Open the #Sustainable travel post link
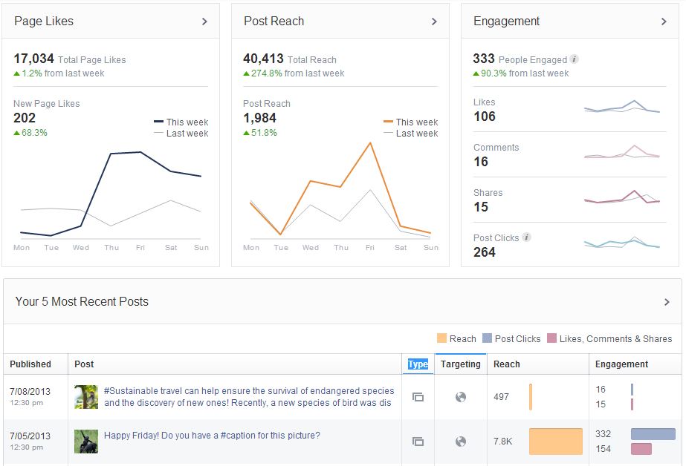 pos(249,396)
